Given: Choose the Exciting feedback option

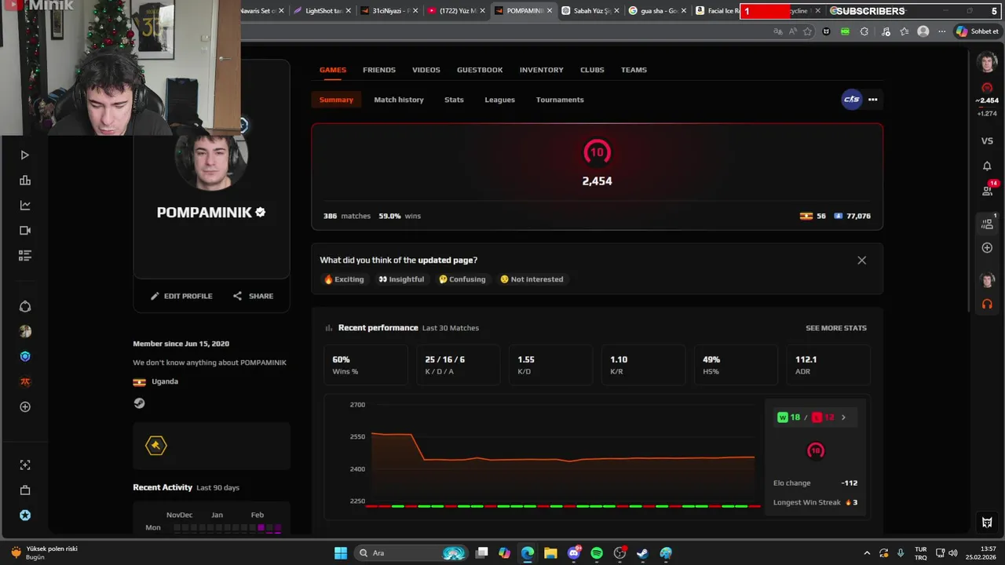Looking at the screenshot, I should click(344, 279).
